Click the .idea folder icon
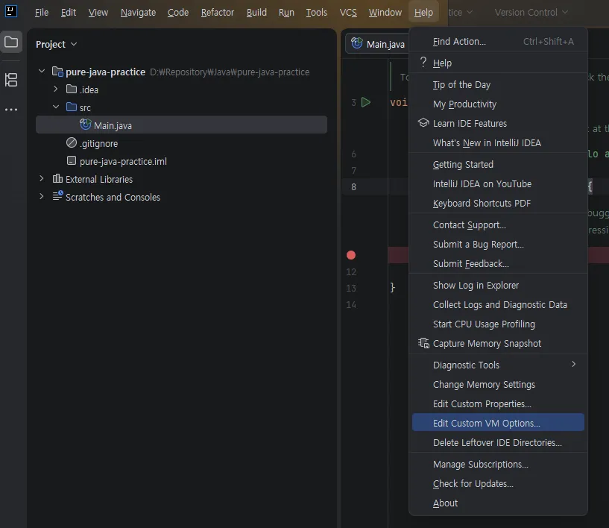The image size is (609, 528). coord(72,89)
